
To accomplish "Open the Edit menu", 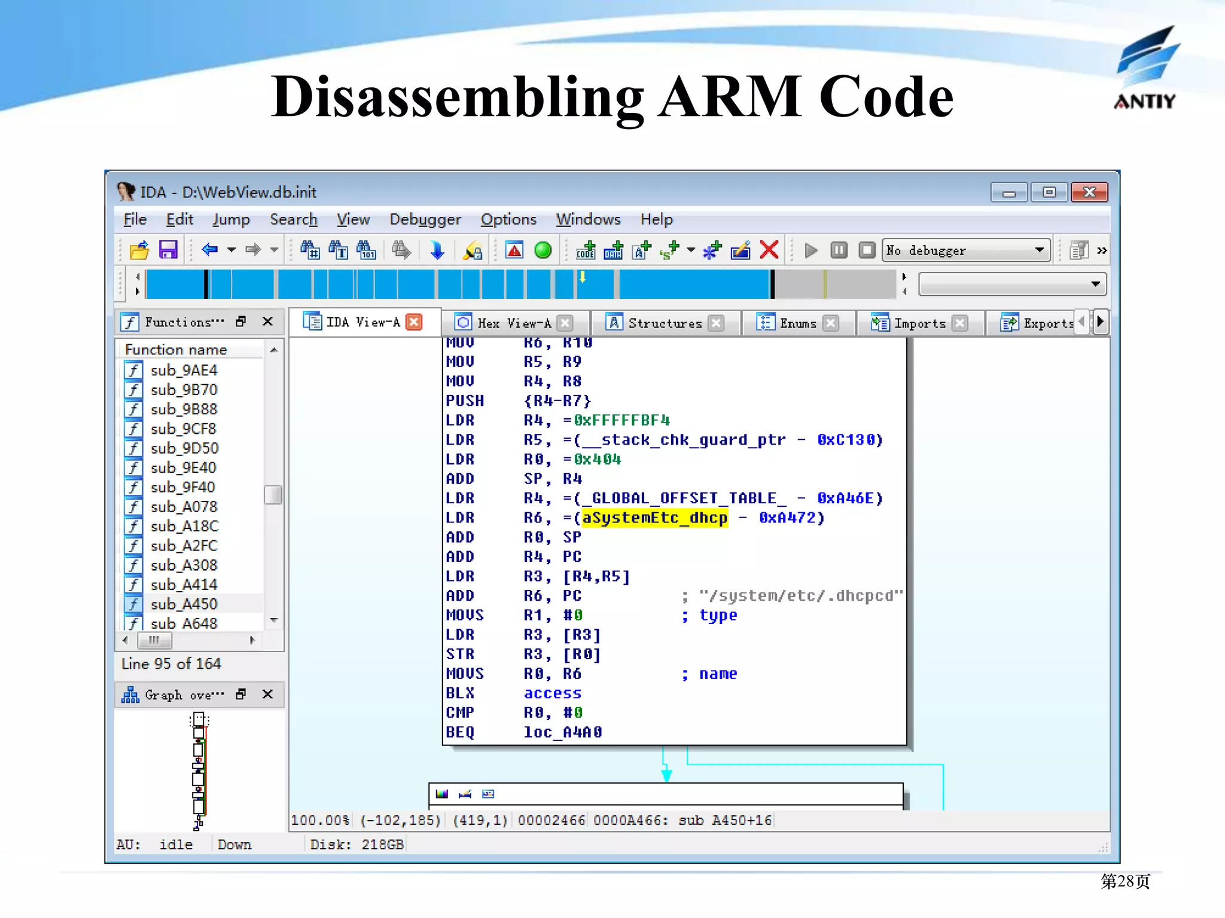I will 179,219.
